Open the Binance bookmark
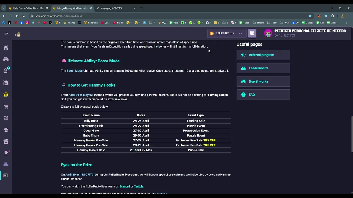This screenshot has width=353, height=198. click(x=69, y=23)
